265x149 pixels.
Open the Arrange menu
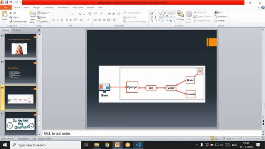181,17
